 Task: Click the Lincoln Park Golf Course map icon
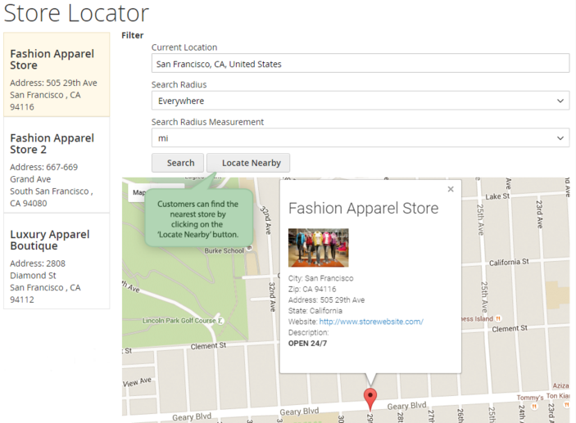click(221, 321)
